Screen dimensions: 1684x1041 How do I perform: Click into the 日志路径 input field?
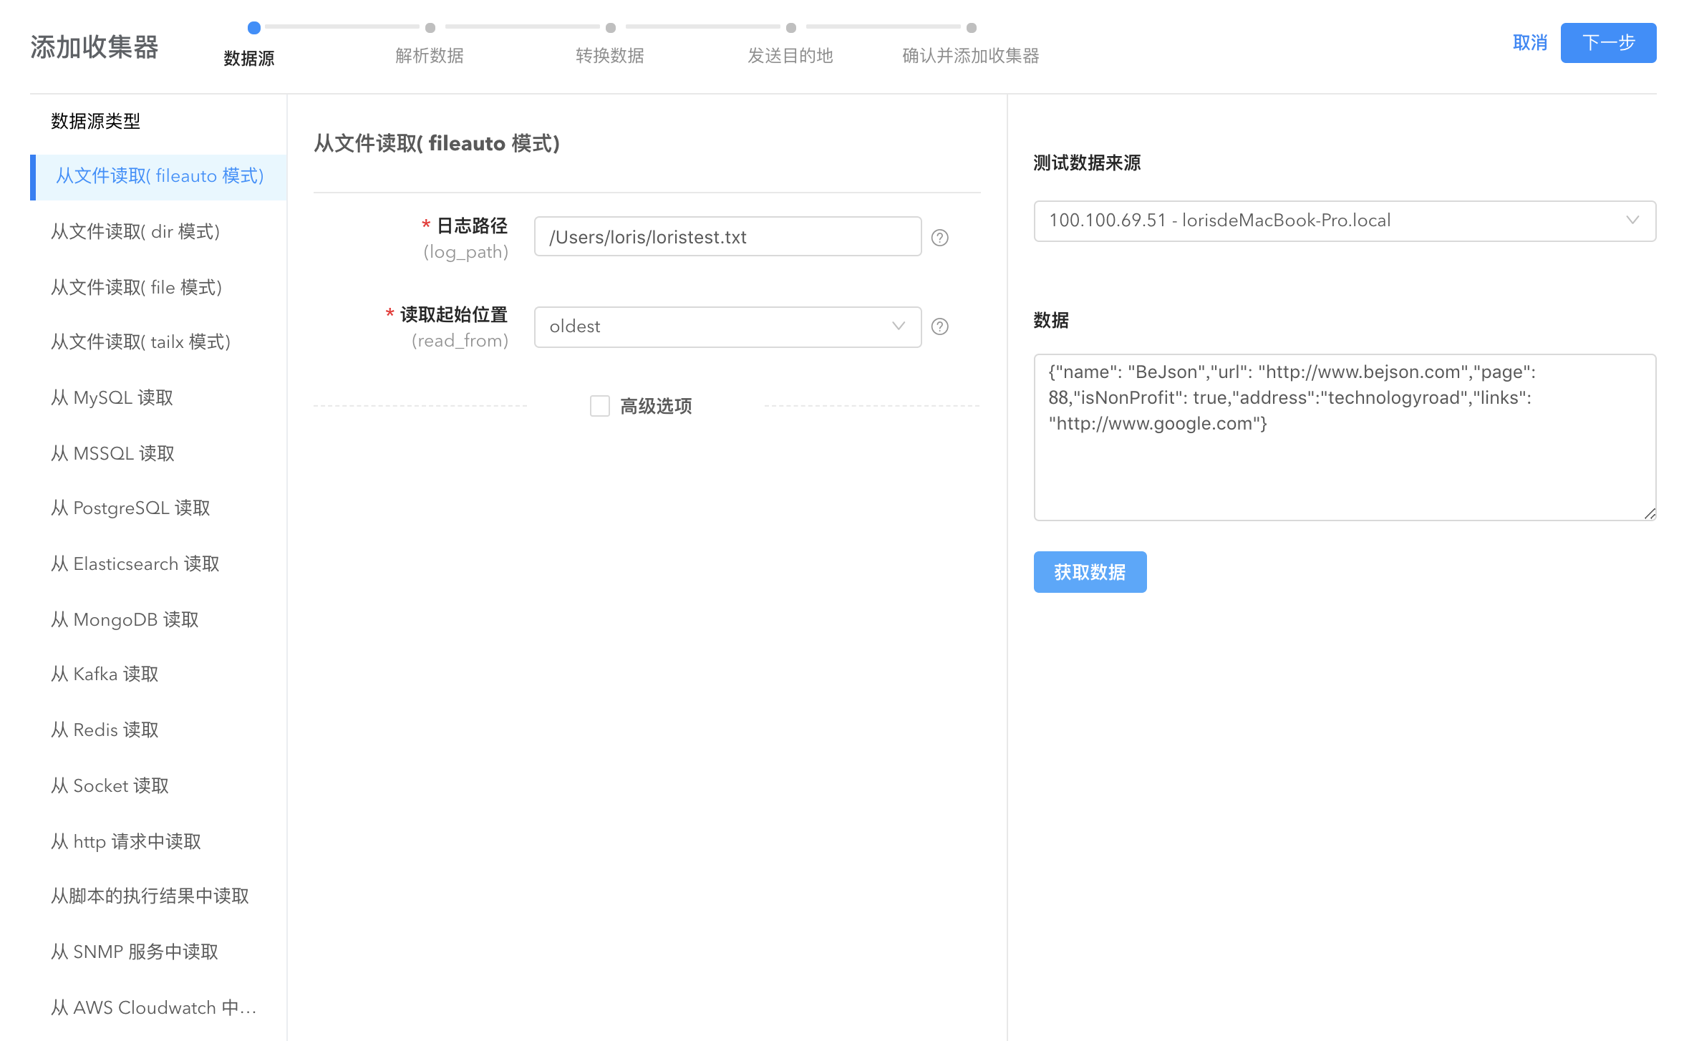tap(727, 237)
